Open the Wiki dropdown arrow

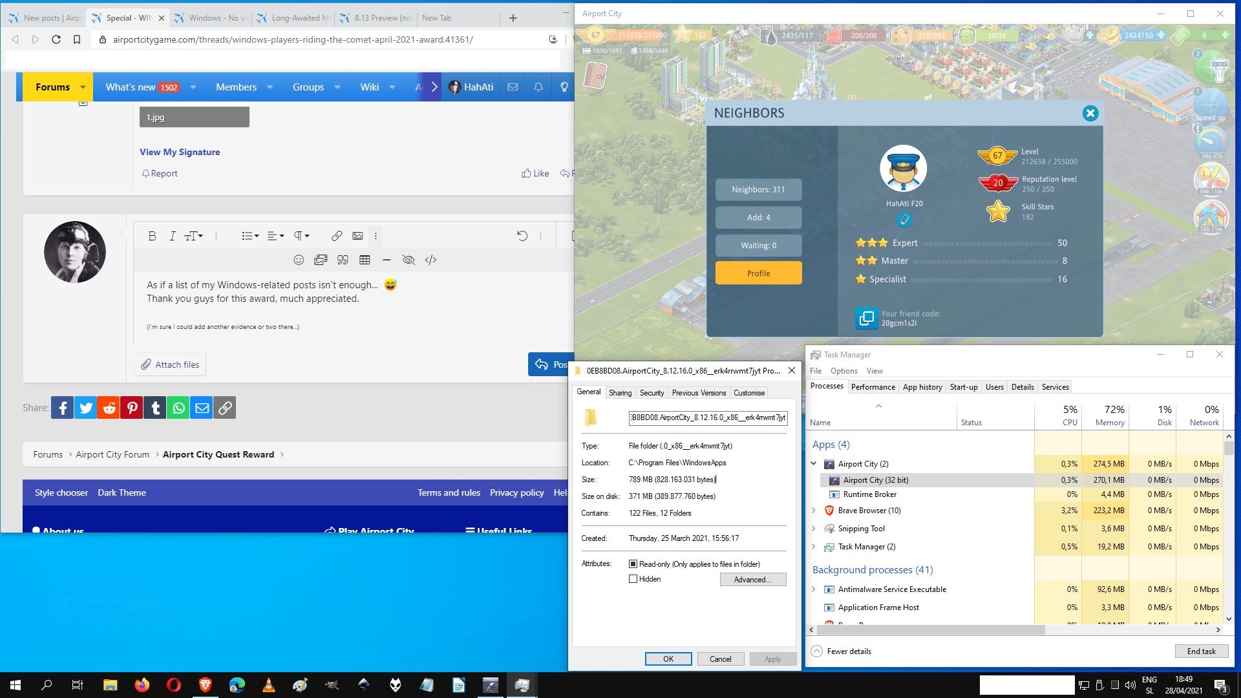coord(392,87)
